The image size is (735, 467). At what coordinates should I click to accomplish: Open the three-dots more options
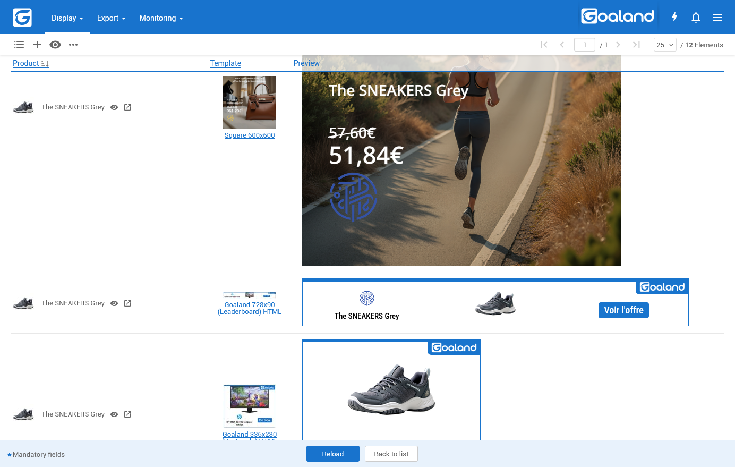(73, 45)
